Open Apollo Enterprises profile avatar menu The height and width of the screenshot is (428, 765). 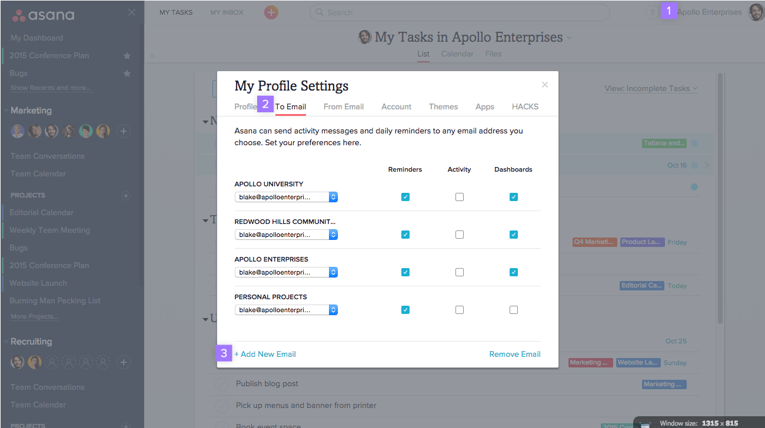click(x=756, y=12)
